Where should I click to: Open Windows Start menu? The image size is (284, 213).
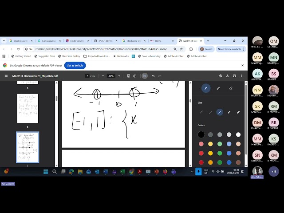46,172
